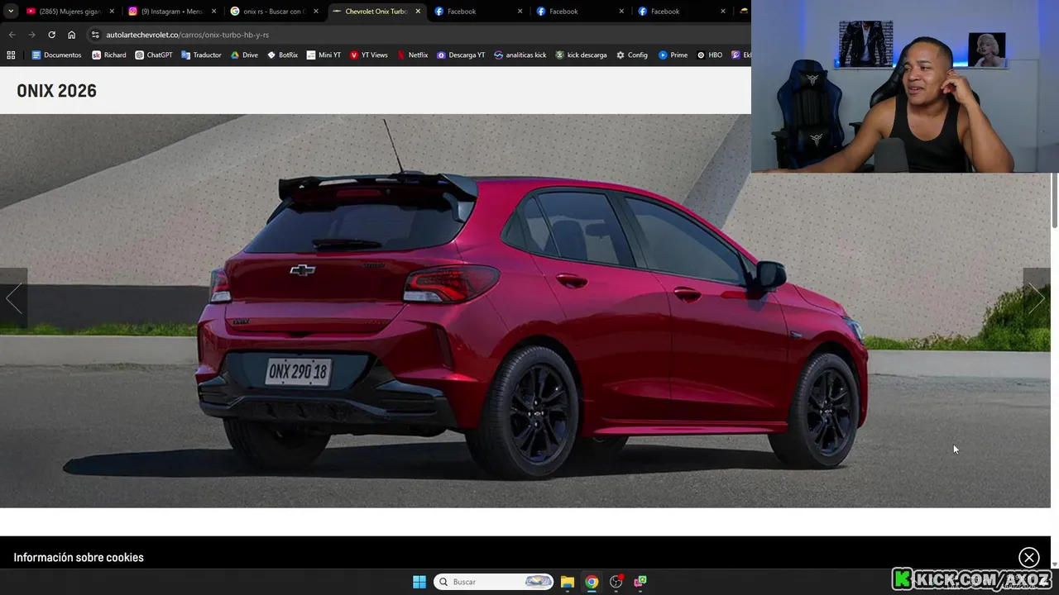Switch to the third Facebook tab
The width and height of the screenshot is (1059, 595).
coord(680,12)
